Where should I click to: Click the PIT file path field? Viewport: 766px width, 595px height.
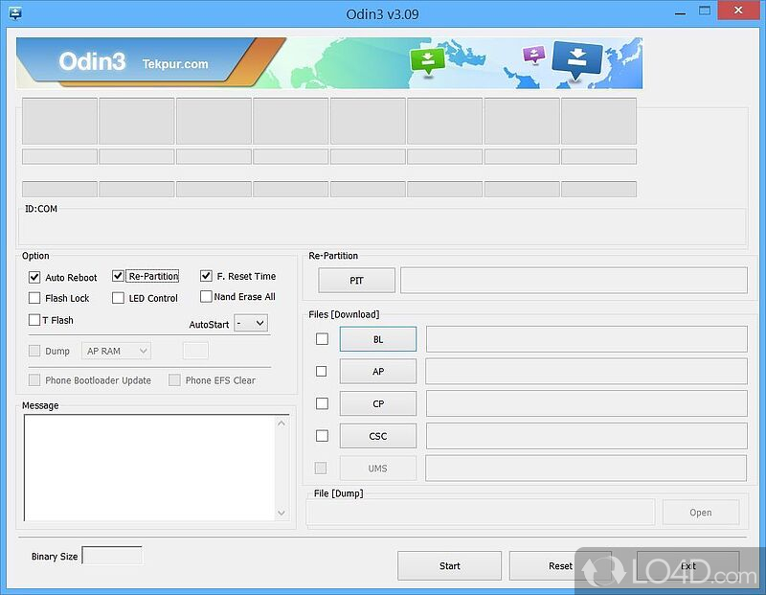(574, 280)
